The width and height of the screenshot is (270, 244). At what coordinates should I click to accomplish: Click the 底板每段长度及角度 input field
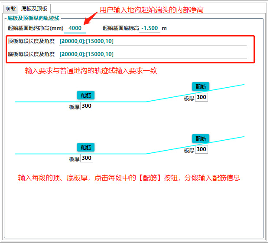pos(153,54)
